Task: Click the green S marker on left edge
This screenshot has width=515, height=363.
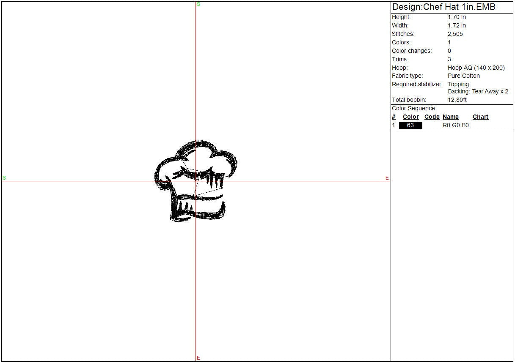Action: click(x=4, y=178)
